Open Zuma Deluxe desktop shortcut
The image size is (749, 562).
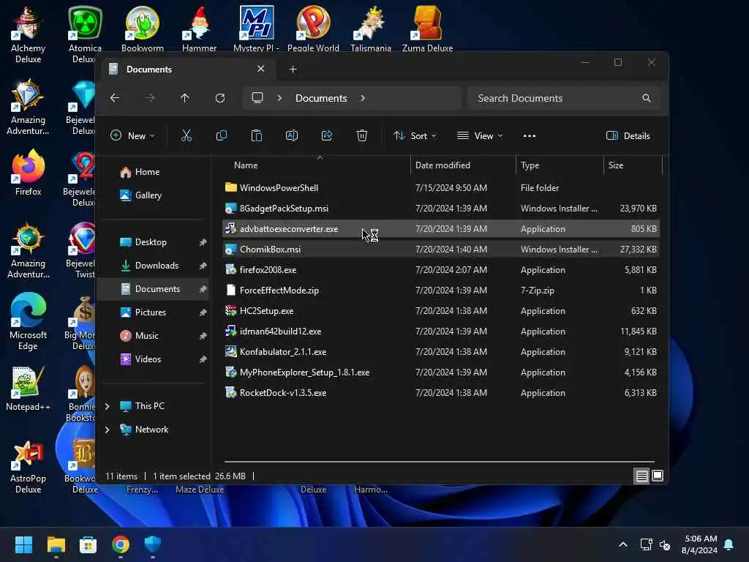tap(427, 29)
